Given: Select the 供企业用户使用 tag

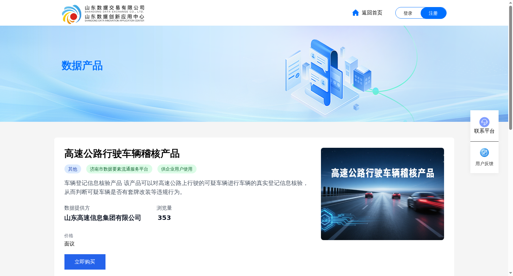Looking at the screenshot, I should coord(177,169).
